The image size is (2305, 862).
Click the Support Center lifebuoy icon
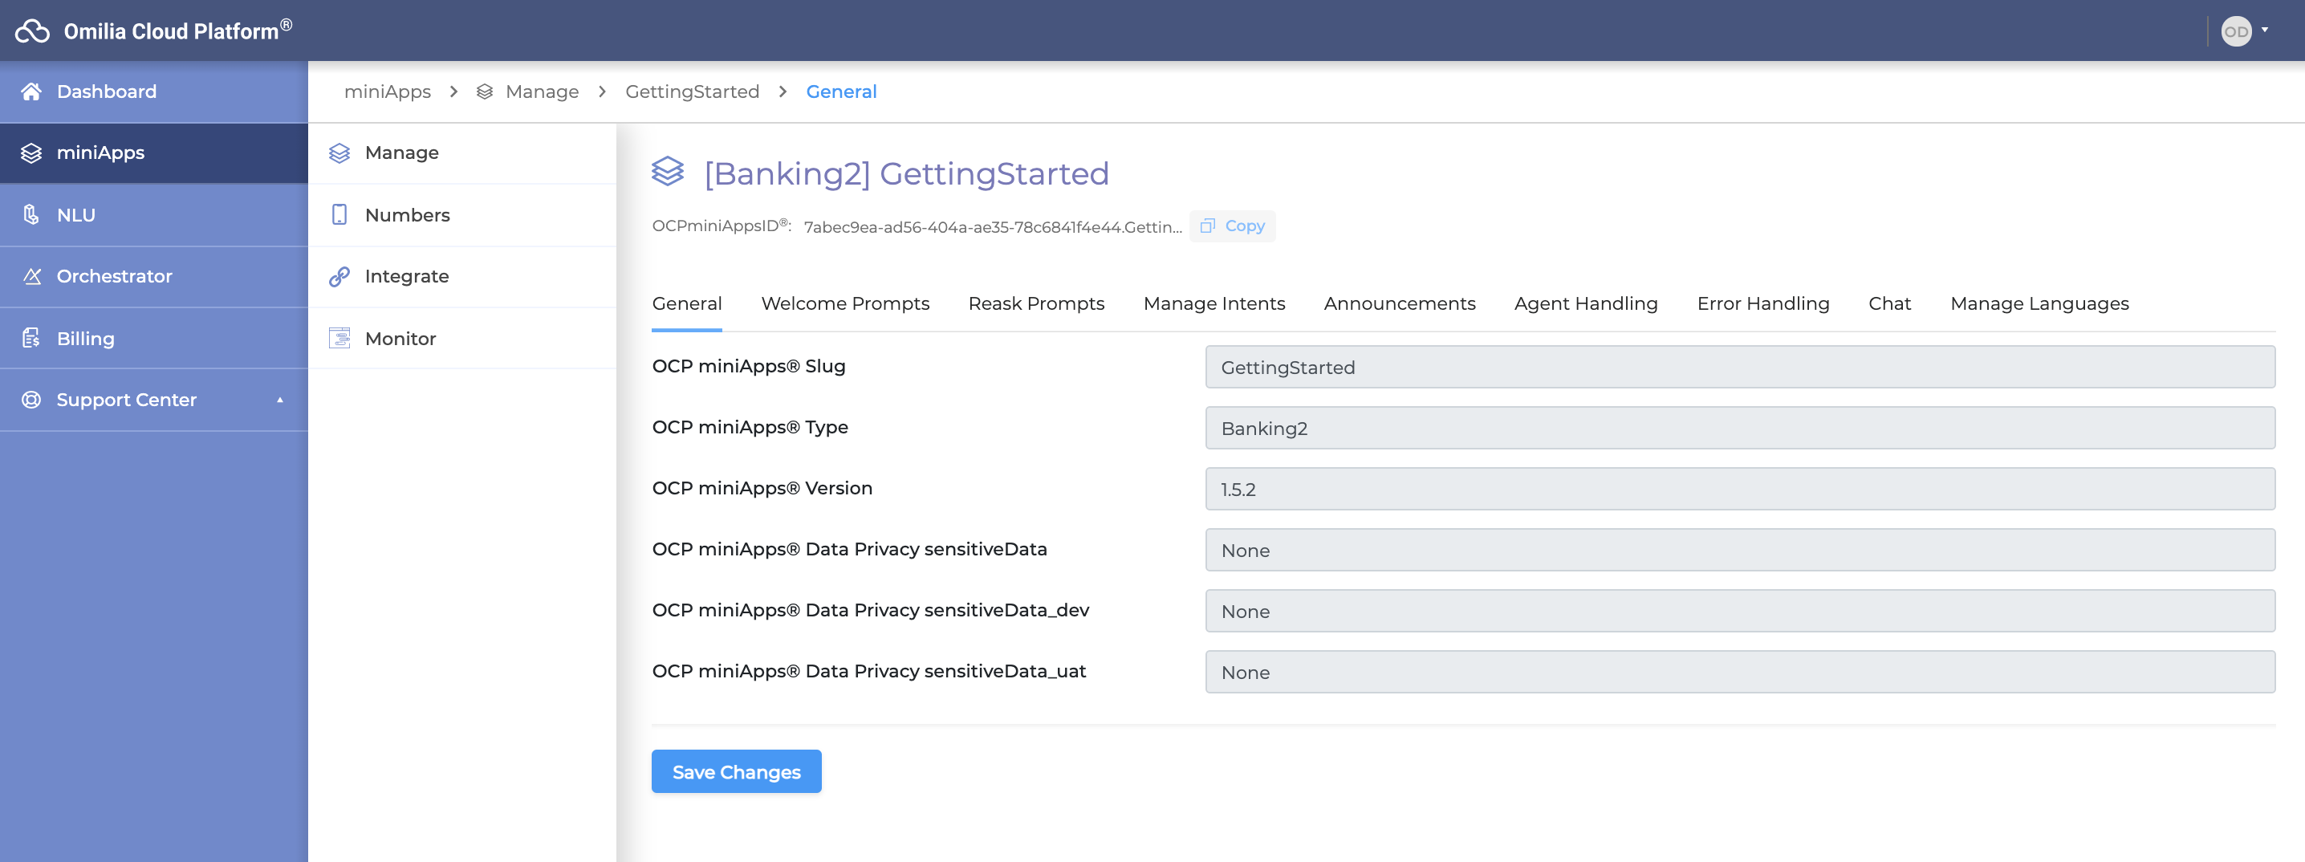[x=31, y=399]
